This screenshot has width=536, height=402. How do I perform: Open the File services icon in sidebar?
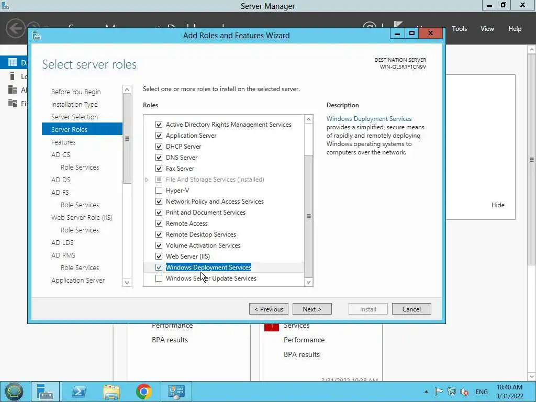tap(13, 103)
